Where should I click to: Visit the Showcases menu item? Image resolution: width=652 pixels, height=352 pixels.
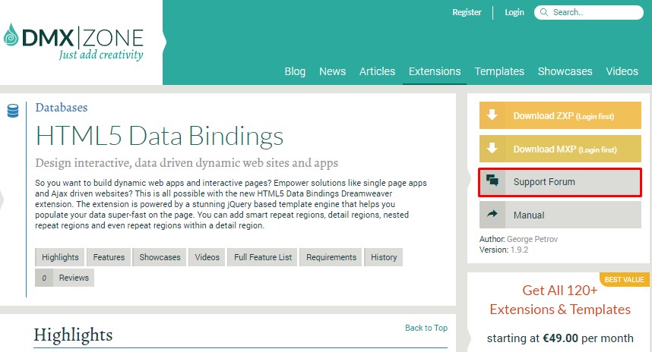[x=565, y=71]
